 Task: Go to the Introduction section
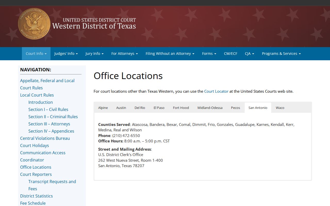click(40, 102)
